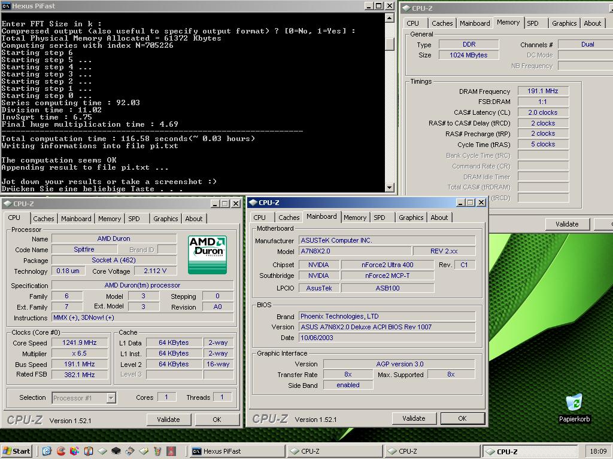The width and height of the screenshot is (613, 459).
Task: Click the Core Speed value 1241.9 MHz
Action: click(x=80, y=342)
